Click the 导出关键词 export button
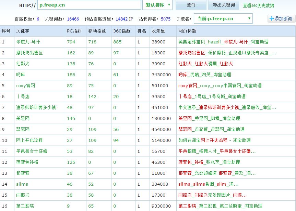The width and height of the screenshot is (296, 211). [x=224, y=5]
